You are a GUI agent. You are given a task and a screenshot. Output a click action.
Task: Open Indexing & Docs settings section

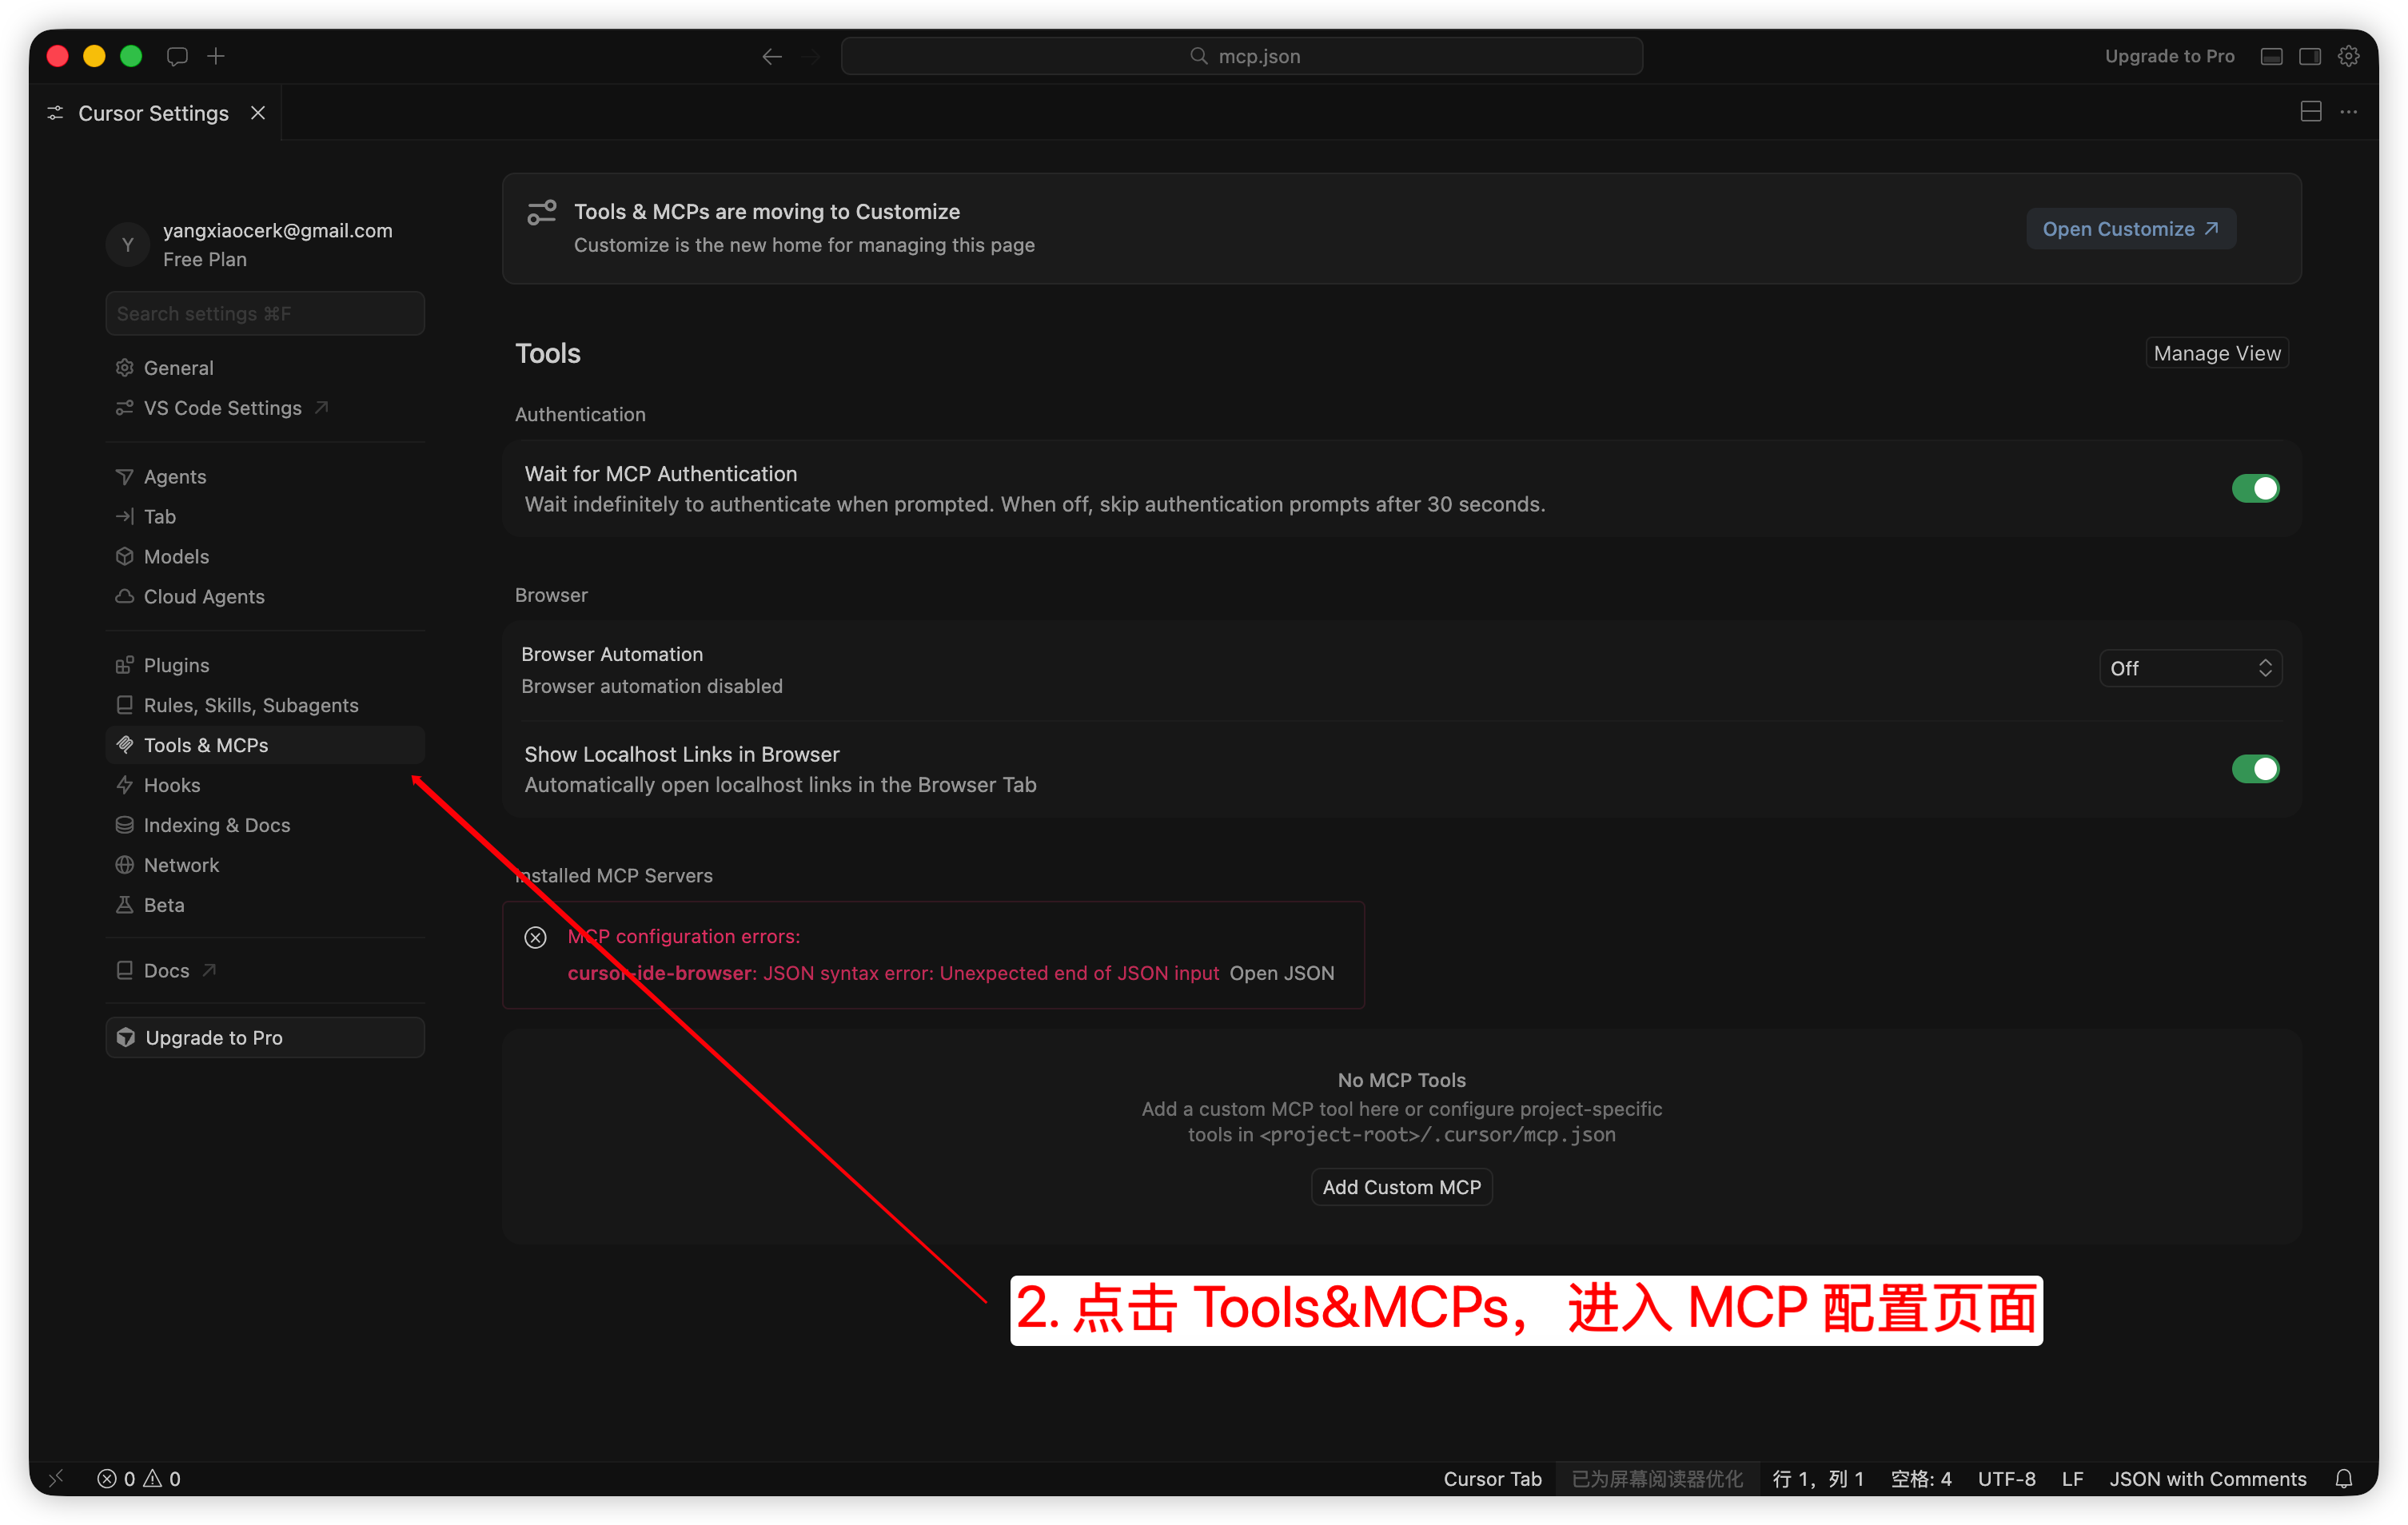coord(265,826)
